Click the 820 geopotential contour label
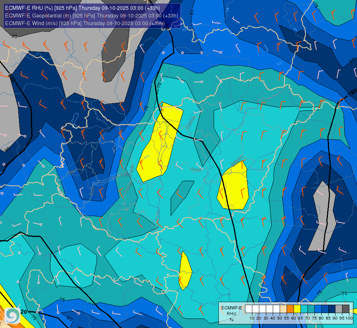This screenshot has height=328, width=357. tap(12, 78)
